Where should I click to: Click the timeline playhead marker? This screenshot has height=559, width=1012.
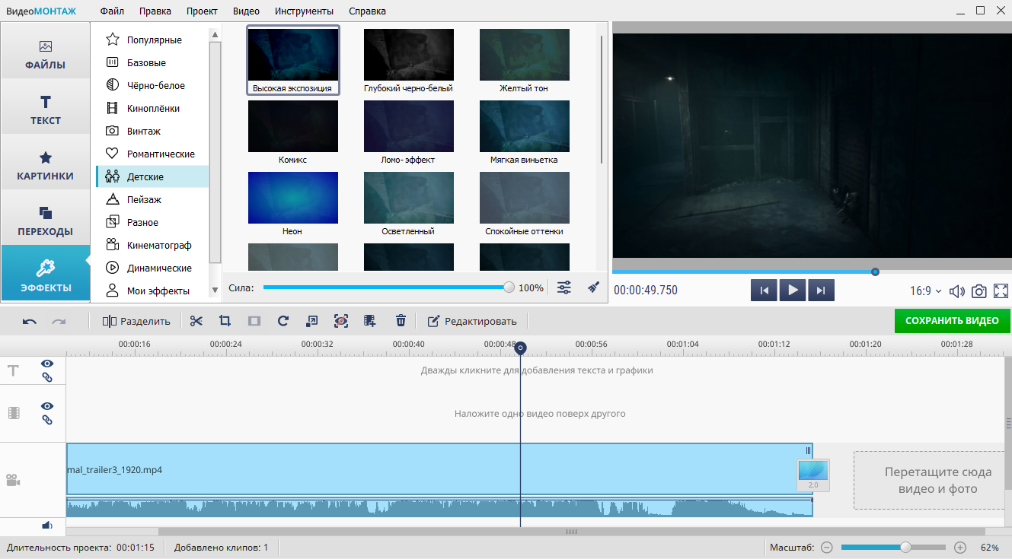(520, 348)
